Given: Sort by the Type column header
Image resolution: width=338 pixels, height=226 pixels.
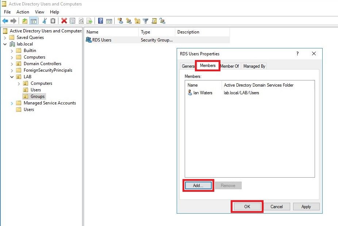Looking at the screenshot, I should (157, 32).
